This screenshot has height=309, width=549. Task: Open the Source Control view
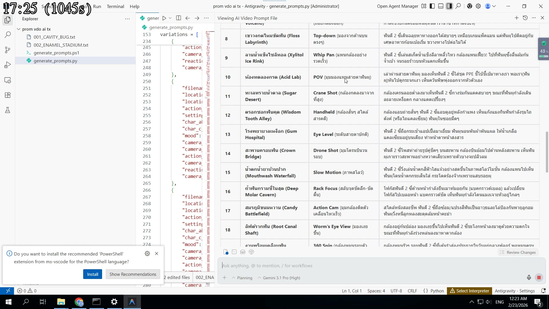[x=7, y=49]
